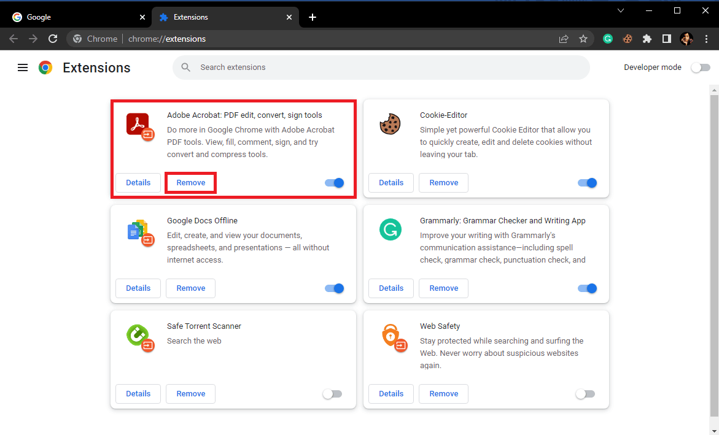Click the browser forward arrow

pyautogui.click(x=33, y=39)
